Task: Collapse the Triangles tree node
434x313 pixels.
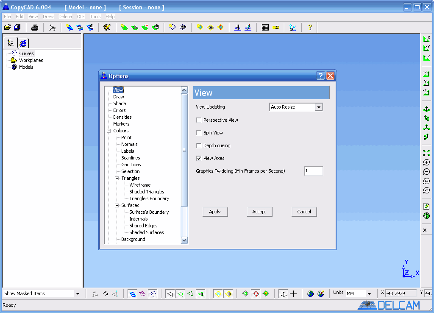Action: point(117,178)
